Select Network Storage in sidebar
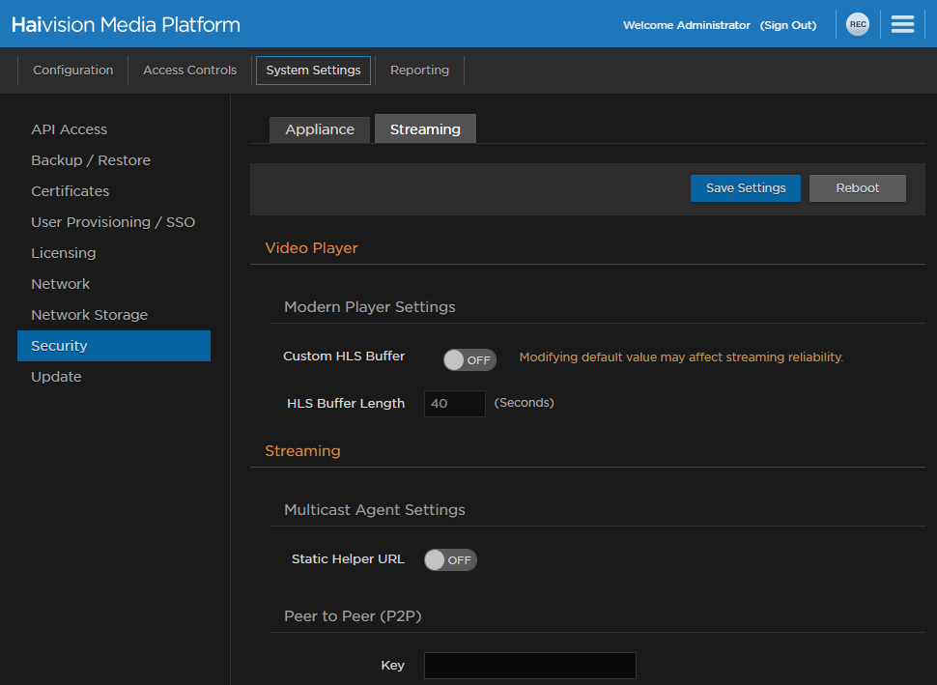 89,315
